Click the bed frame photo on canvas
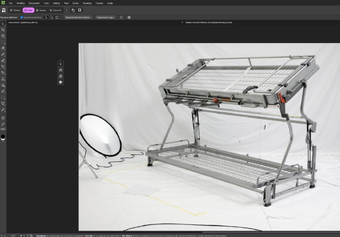 (209, 137)
